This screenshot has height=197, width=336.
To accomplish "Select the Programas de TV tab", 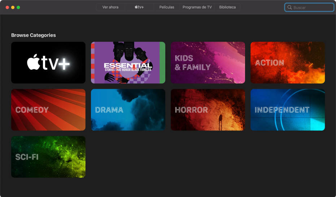I will click(197, 7).
